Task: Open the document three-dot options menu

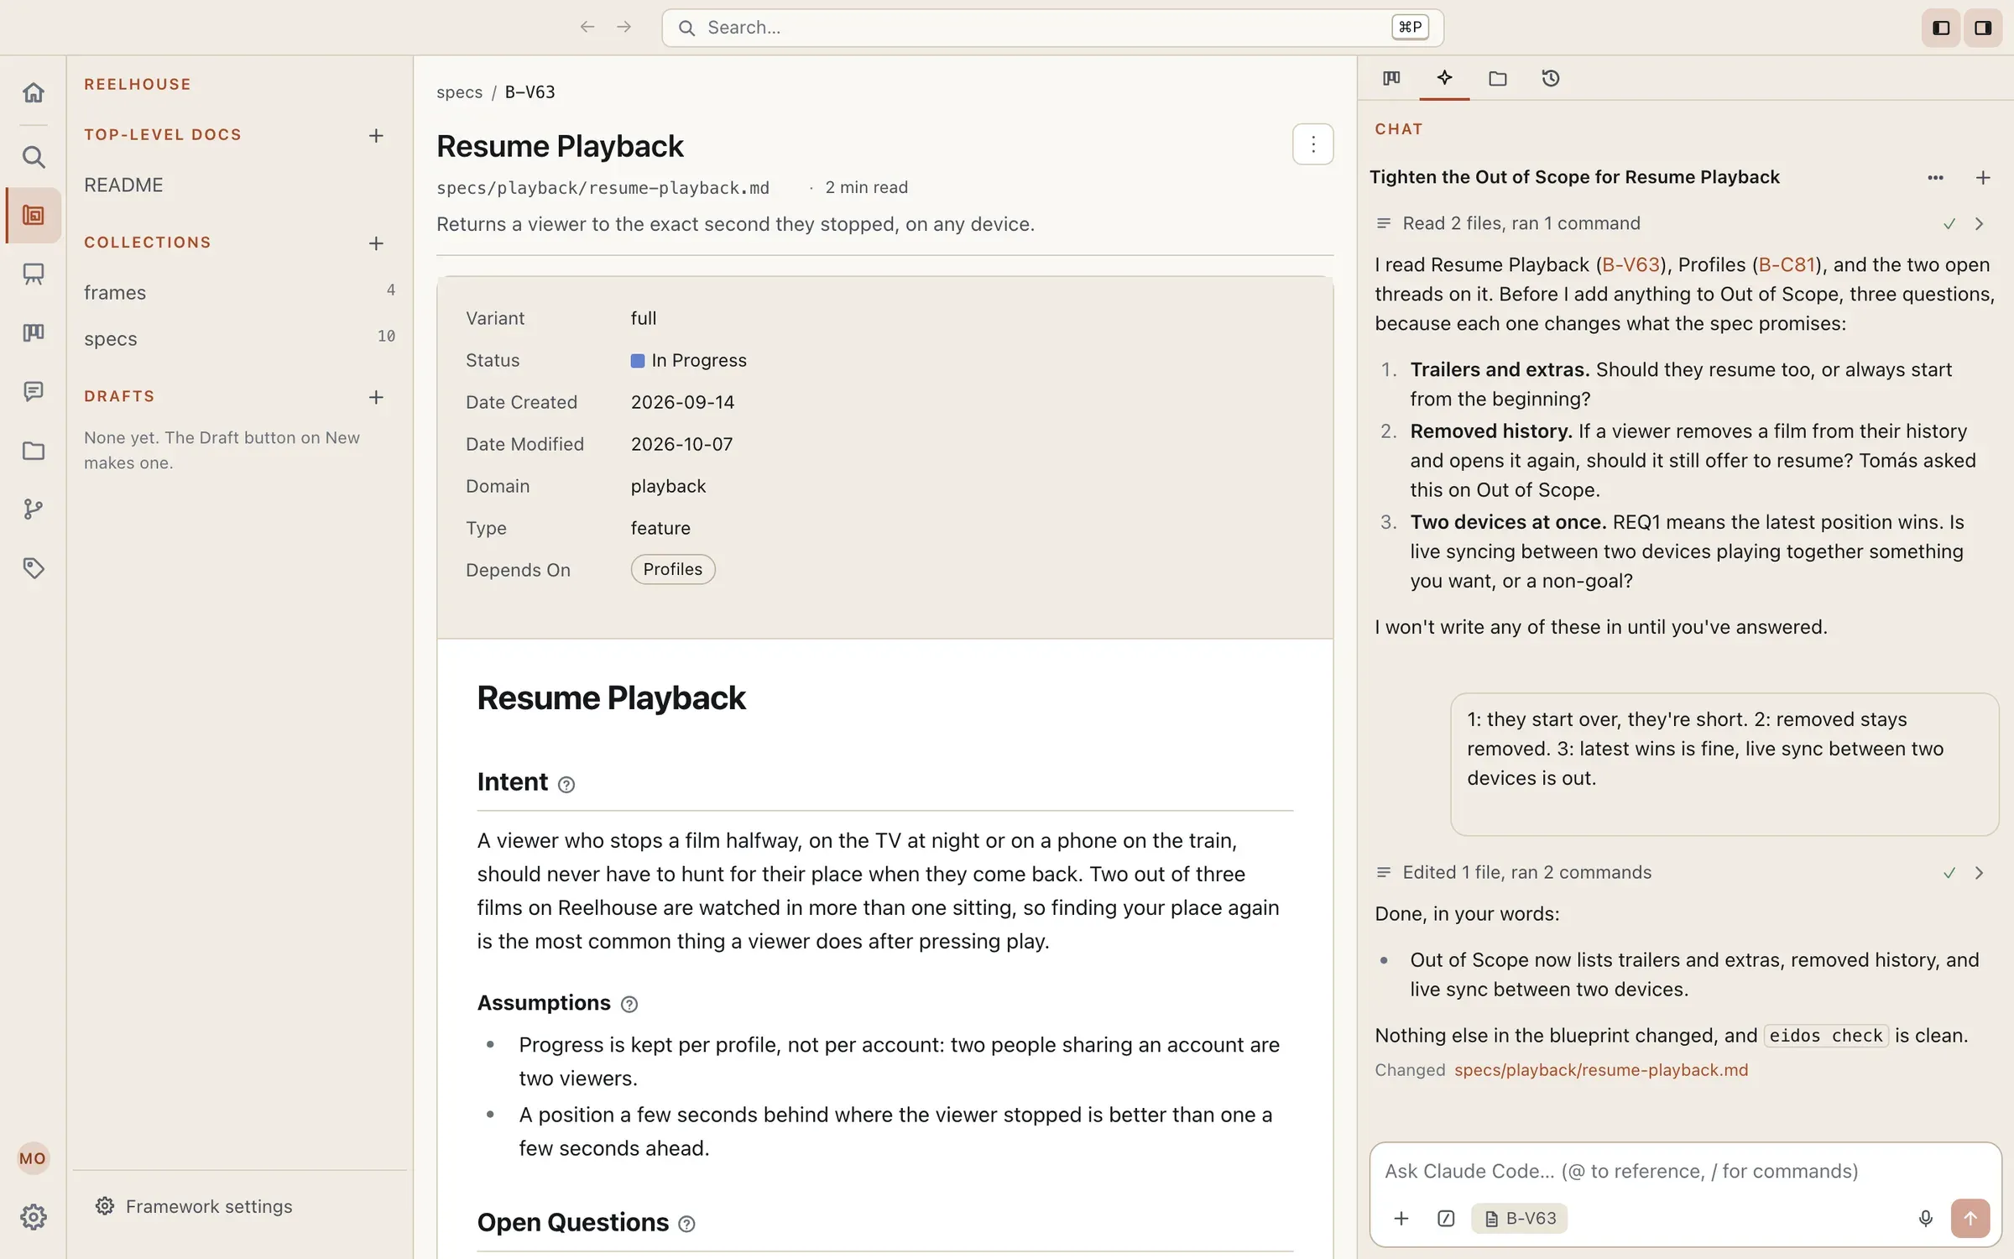Action: coord(1313,144)
